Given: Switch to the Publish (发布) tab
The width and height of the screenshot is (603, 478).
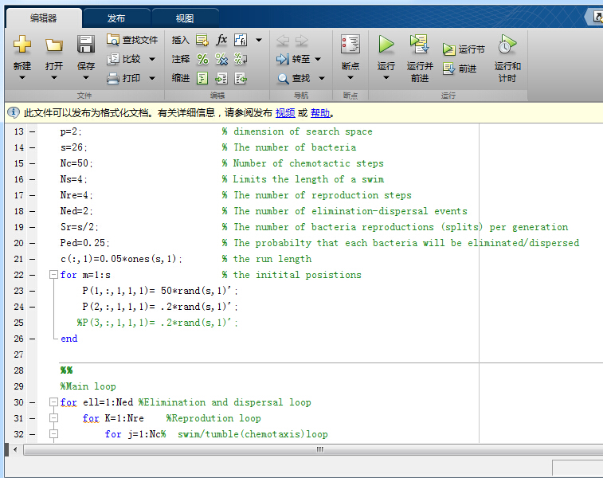Looking at the screenshot, I should [x=116, y=18].
